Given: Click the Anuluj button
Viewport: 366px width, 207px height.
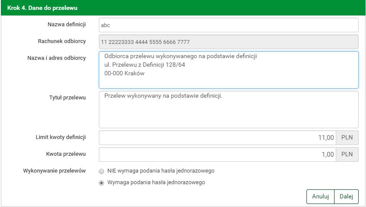Looking at the screenshot, I should tap(320, 197).
